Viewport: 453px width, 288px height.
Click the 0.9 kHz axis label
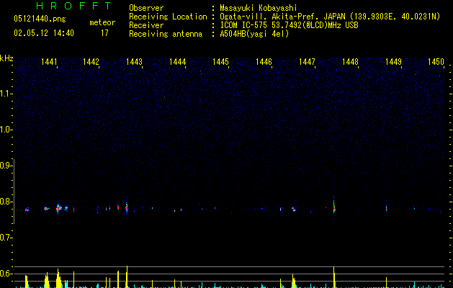point(6,166)
